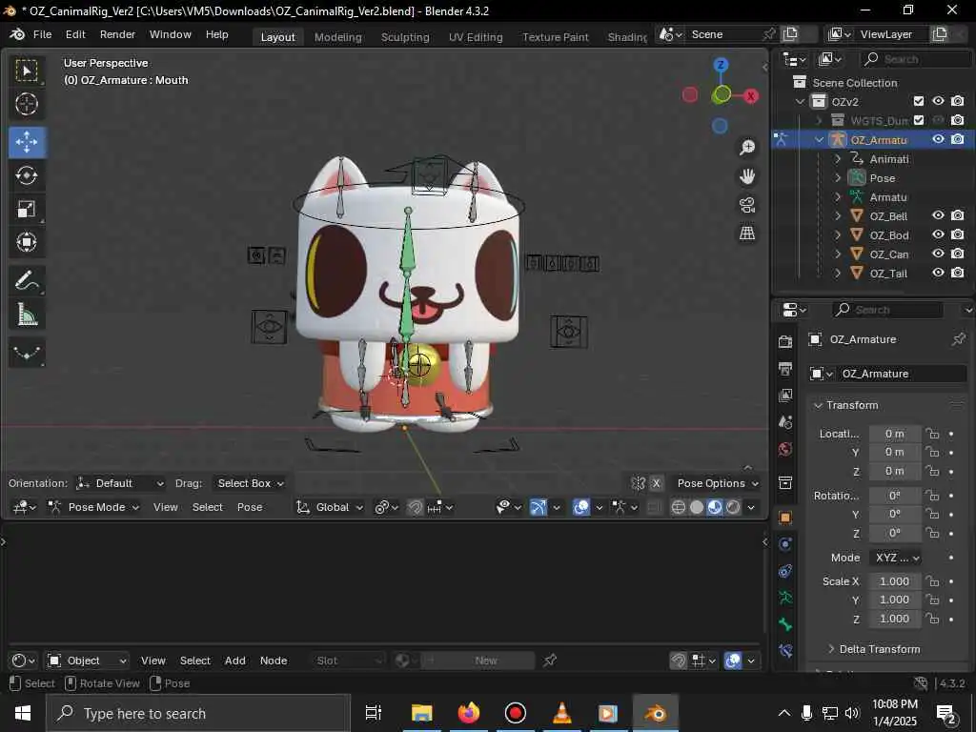The width and height of the screenshot is (976, 732).
Task: Select the Transform tool
Action: (27, 241)
